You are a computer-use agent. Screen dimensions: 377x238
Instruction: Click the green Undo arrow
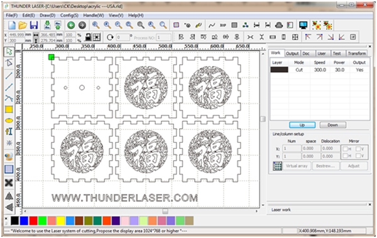[x=71, y=25]
